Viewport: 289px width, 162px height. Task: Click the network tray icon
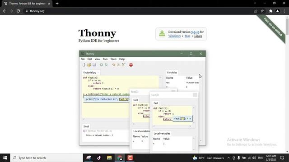[x=249, y=158]
